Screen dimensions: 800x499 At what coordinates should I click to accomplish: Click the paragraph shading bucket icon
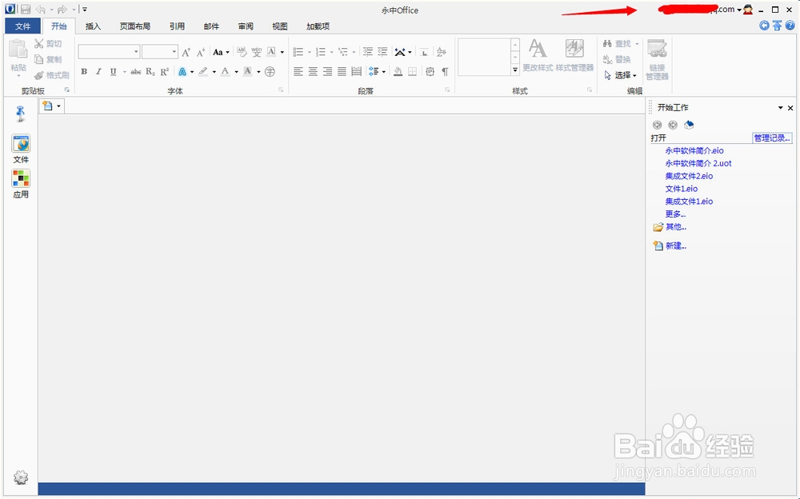tap(398, 72)
